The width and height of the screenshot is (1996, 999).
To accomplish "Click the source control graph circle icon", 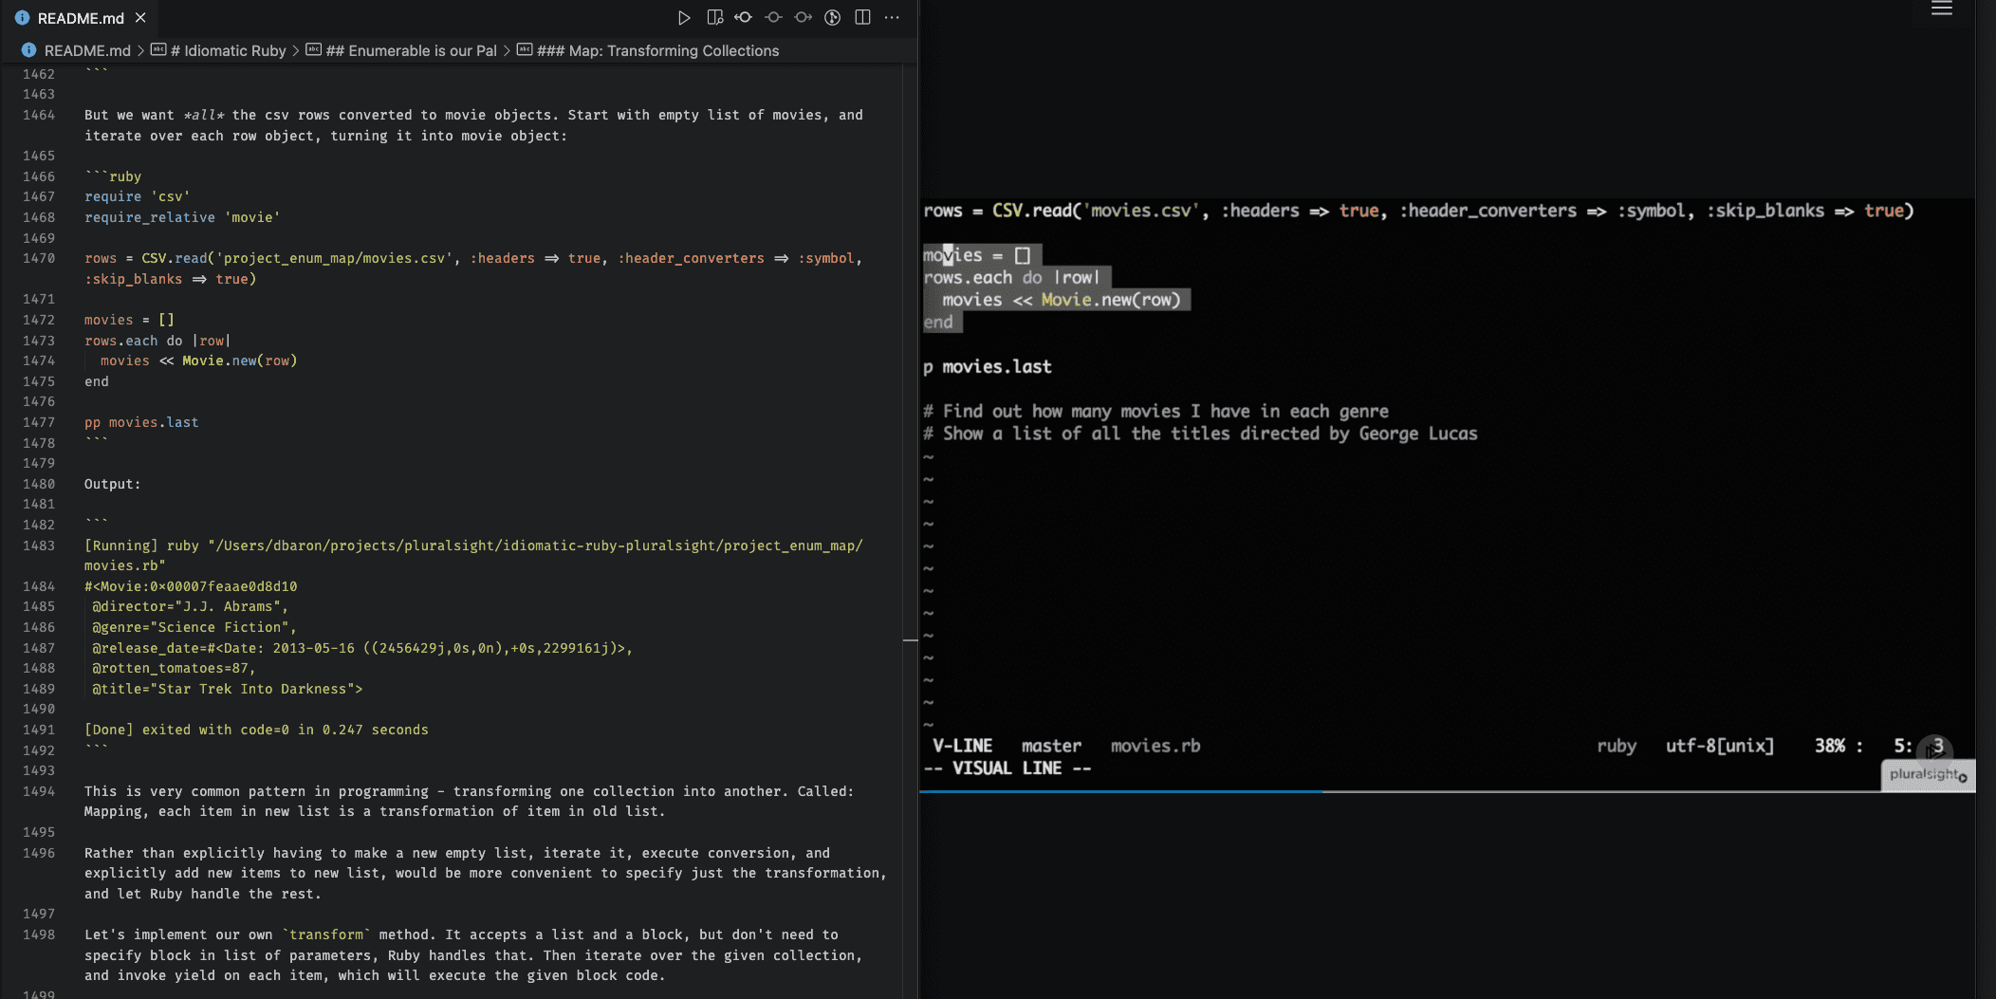I will pos(832,17).
